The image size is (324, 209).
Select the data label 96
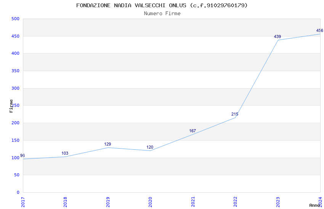point(22,155)
